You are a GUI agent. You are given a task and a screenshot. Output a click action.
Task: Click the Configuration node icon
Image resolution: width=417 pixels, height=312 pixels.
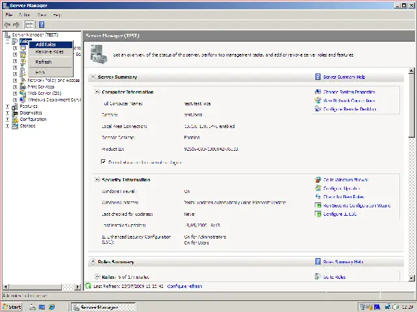15,120
